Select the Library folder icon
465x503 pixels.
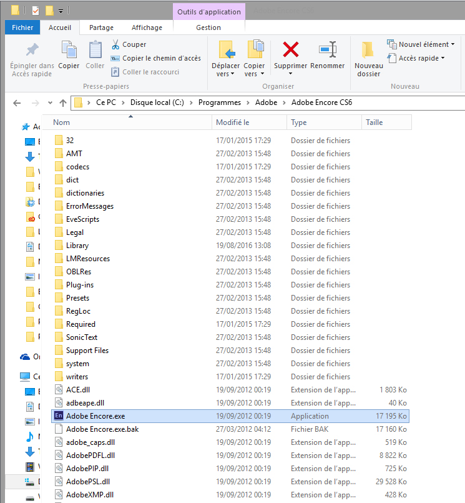(x=59, y=246)
